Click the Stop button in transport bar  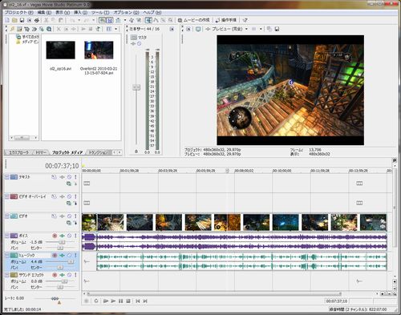point(128,301)
